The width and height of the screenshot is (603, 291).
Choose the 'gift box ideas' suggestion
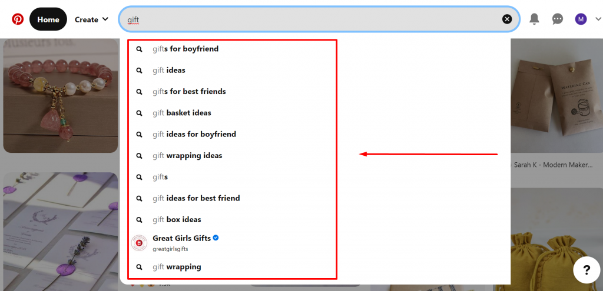click(x=177, y=220)
